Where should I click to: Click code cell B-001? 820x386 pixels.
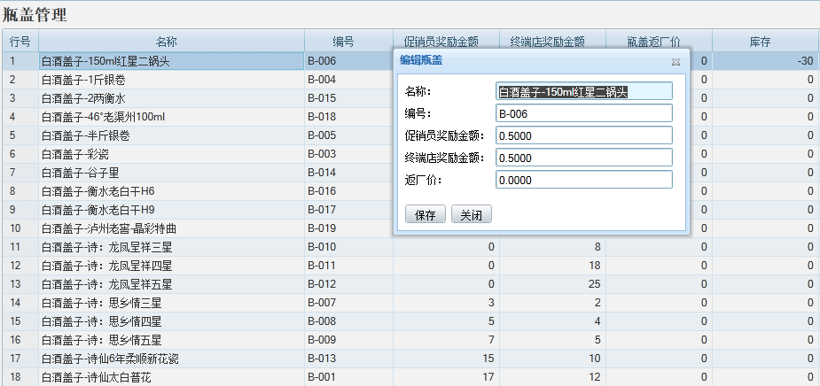(348, 376)
